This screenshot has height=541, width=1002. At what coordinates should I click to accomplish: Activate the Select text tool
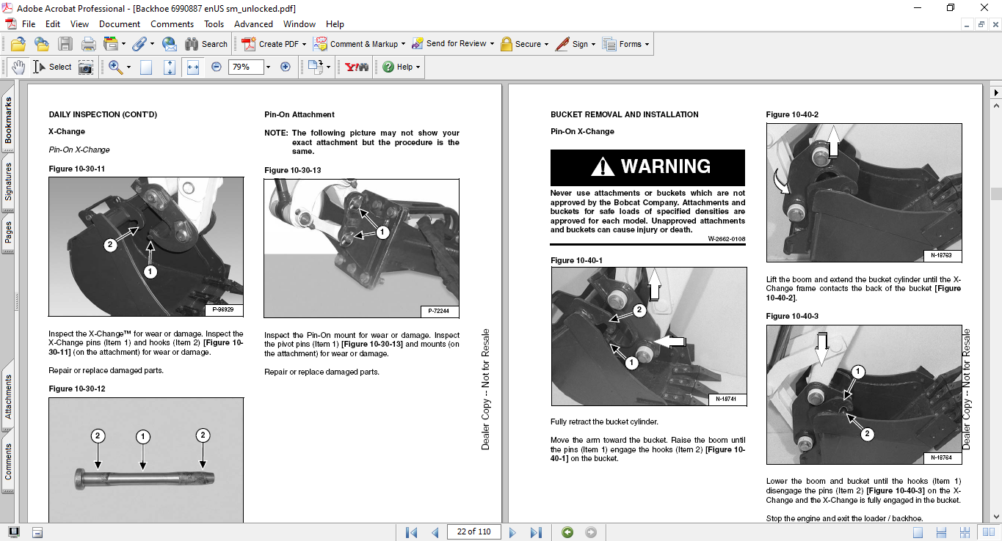pyautogui.click(x=52, y=67)
